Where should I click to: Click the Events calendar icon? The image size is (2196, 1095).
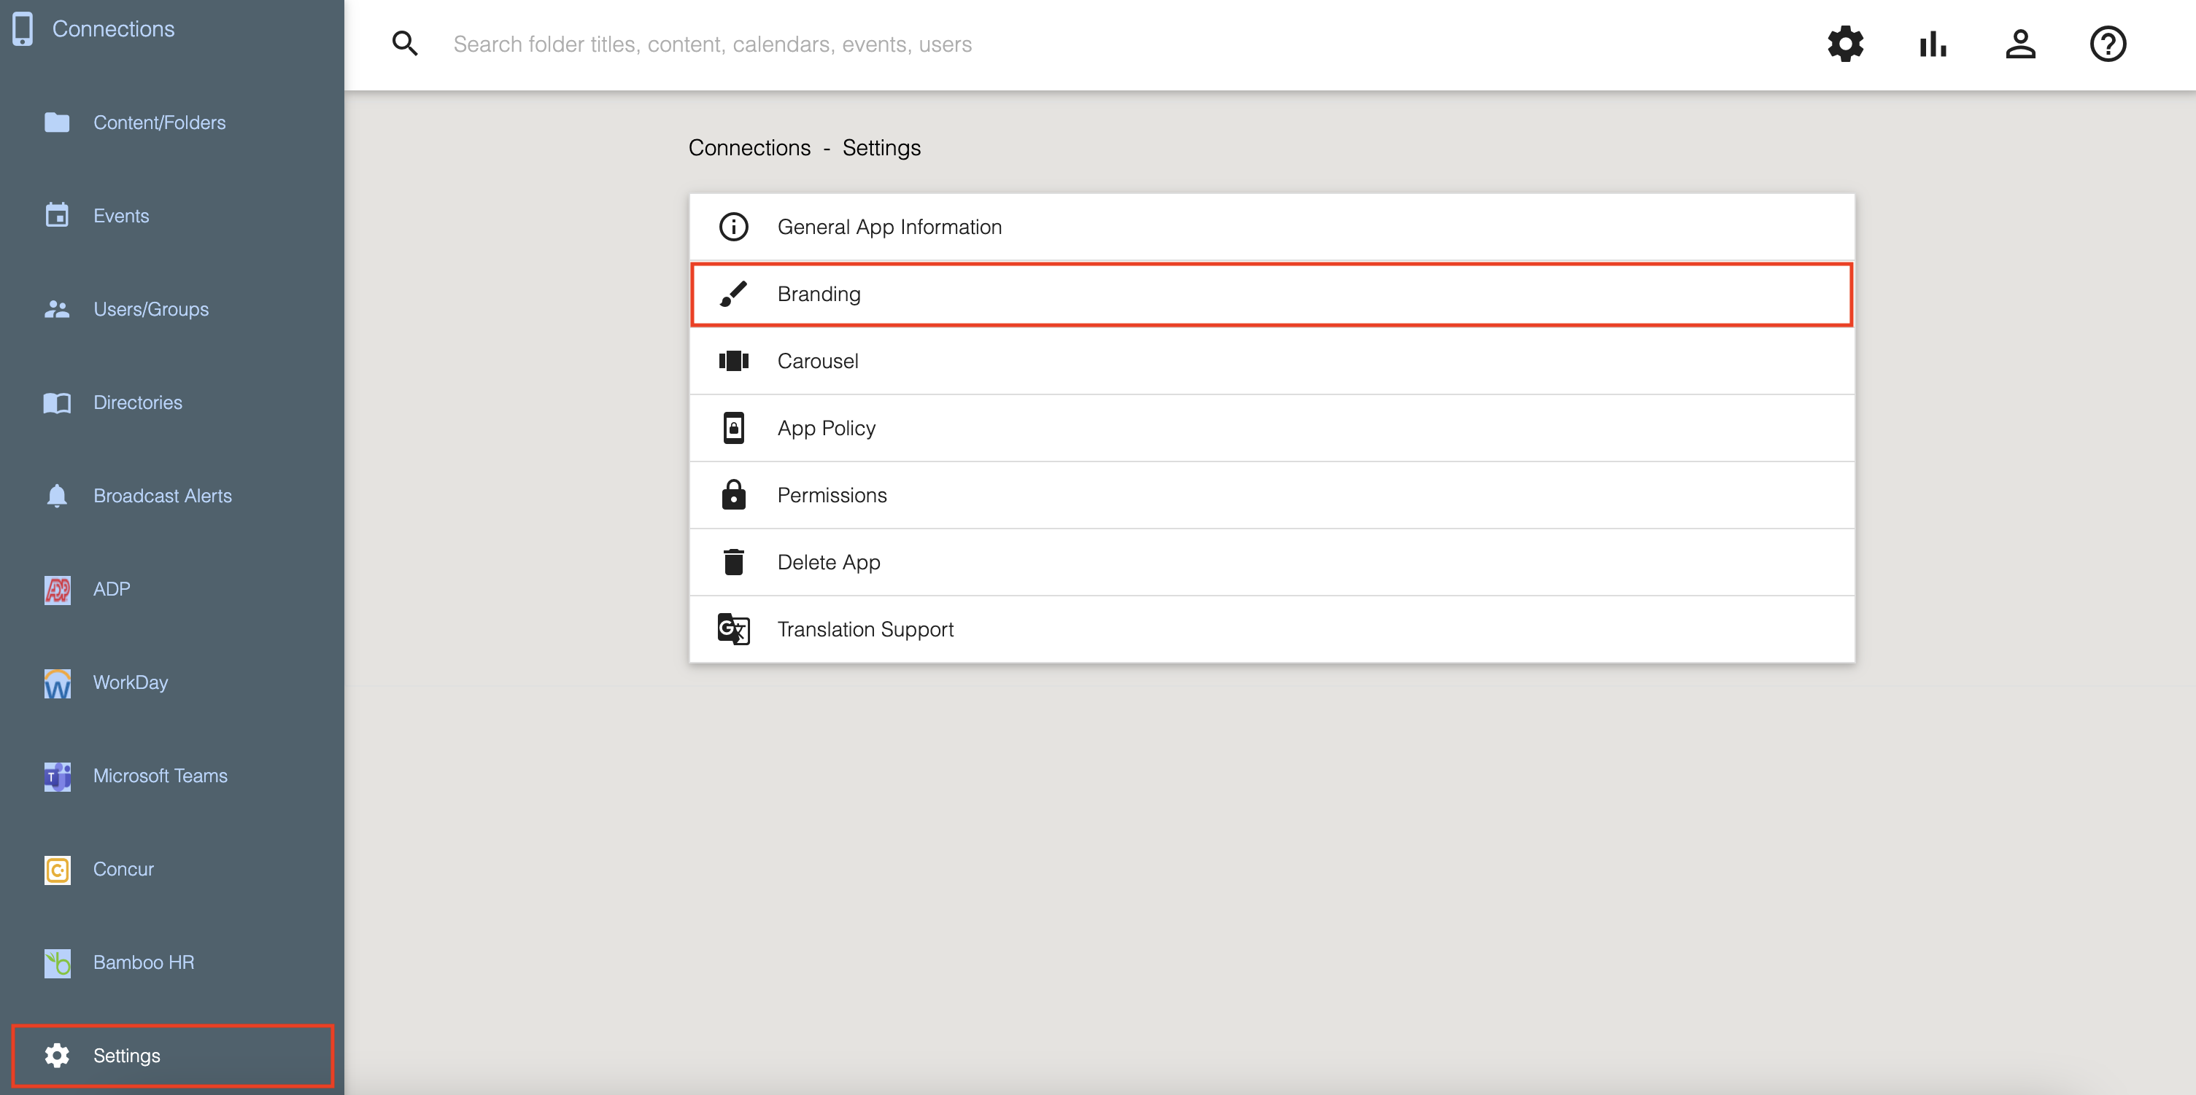pos(57,216)
